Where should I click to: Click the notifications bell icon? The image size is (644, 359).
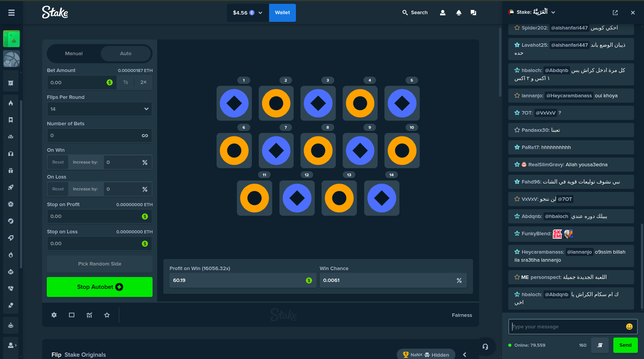click(x=458, y=13)
